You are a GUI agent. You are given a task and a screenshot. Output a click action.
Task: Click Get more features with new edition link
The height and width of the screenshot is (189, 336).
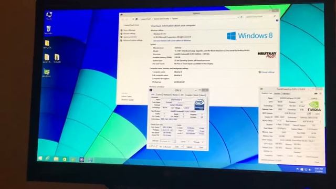pos(172,40)
